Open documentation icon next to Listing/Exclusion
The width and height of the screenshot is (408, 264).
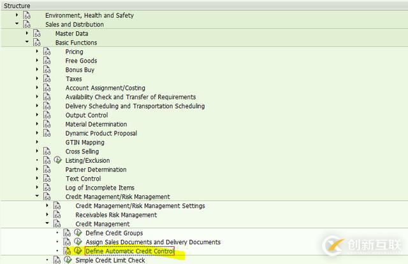tap(47, 160)
